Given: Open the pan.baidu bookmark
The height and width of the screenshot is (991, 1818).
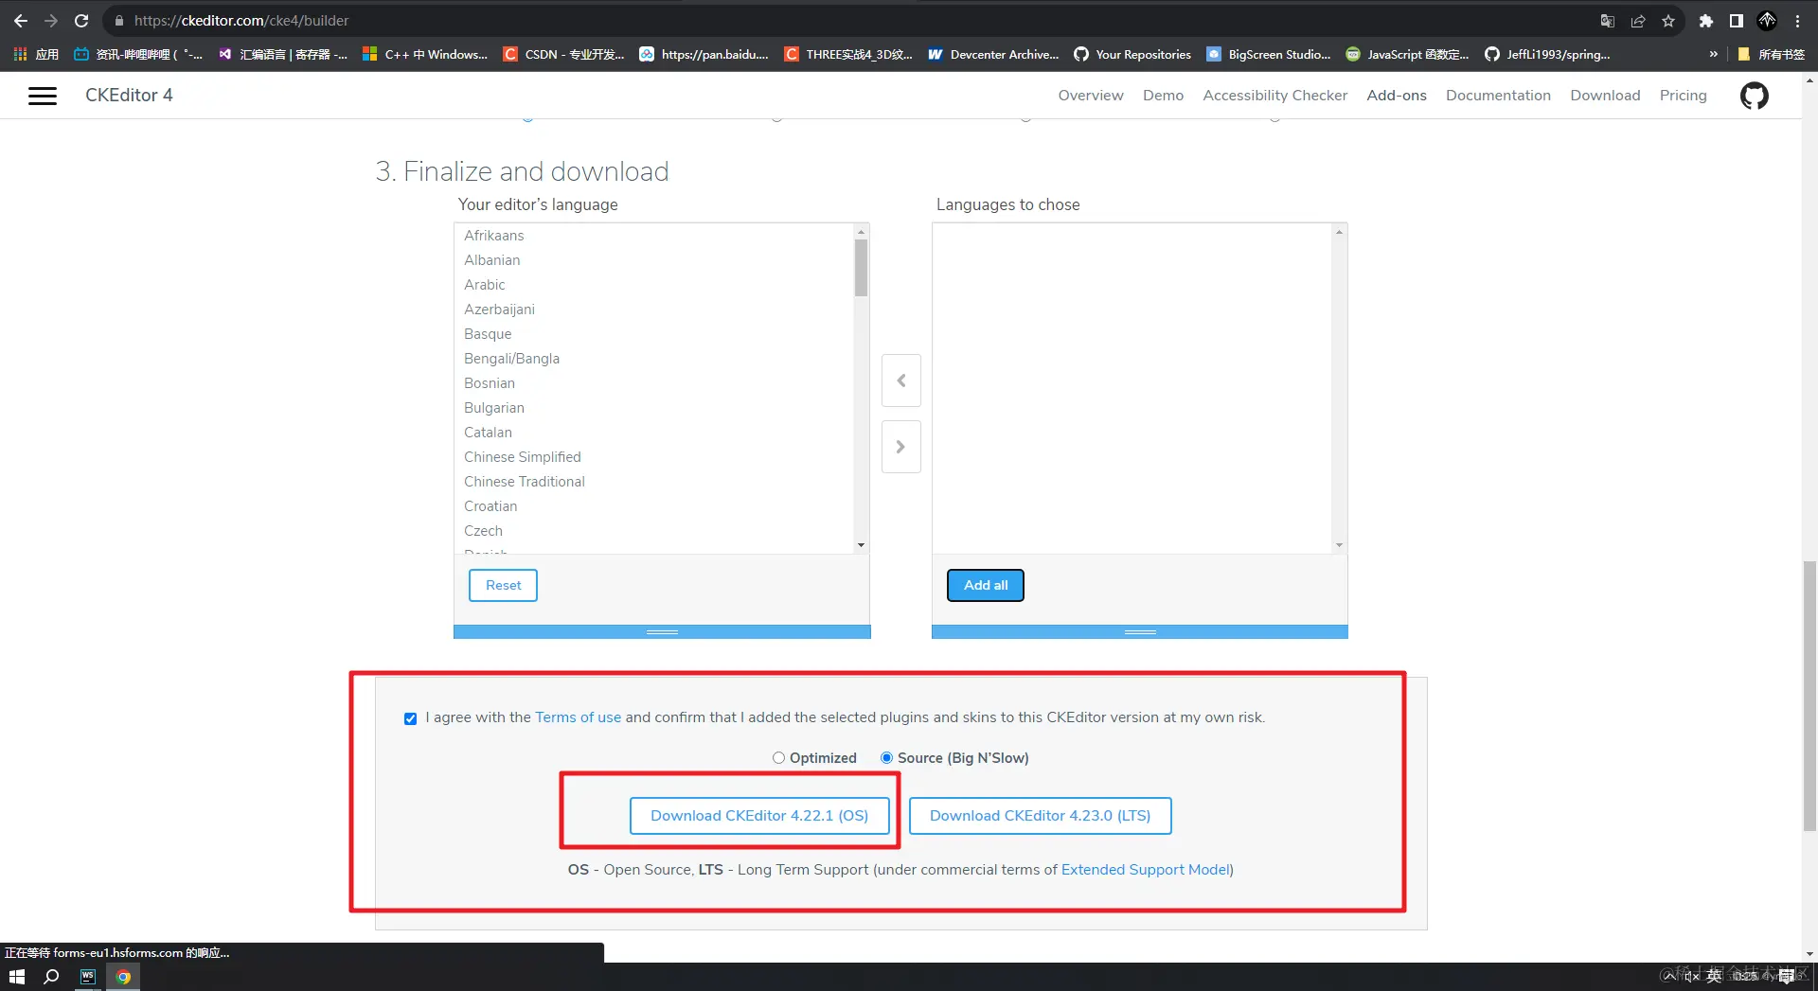Looking at the screenshot, I should [x=704, y=55].
